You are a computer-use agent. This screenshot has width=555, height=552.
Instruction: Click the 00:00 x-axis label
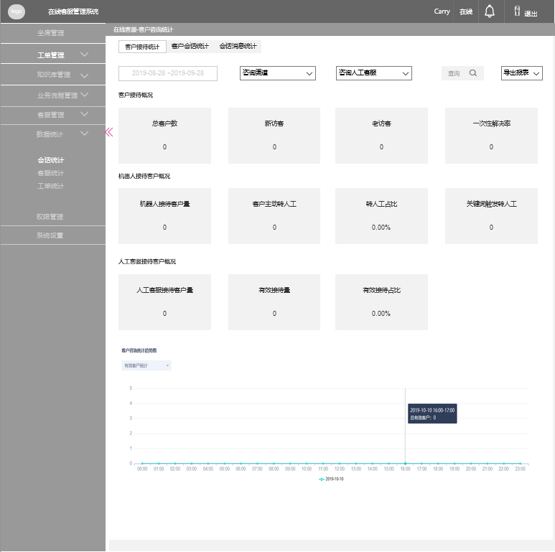pos(142,469)
